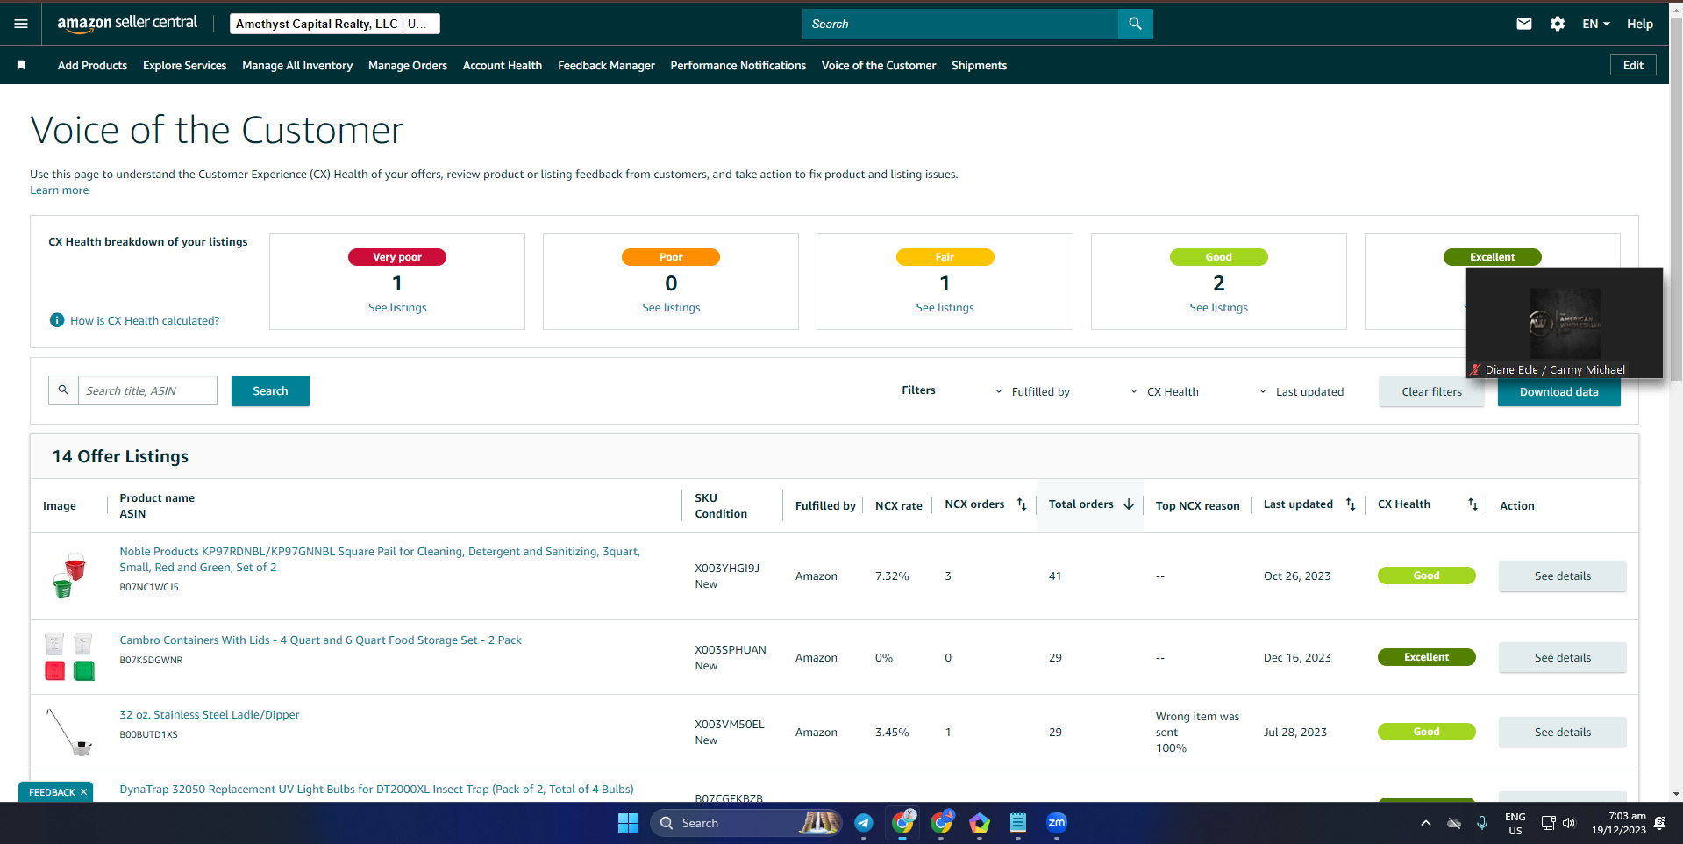1683x844 pixels.
Task: Close the FEEDBACK tab with X
Action: [84, 792]
